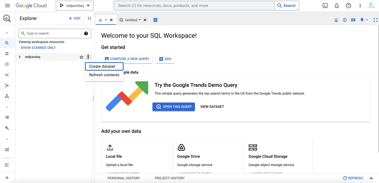Click SHOW STARRED ONLY filter
Image resolution: width=379 pixels, height=183 pixels.
pyautogui.click(x=38, y=48)
